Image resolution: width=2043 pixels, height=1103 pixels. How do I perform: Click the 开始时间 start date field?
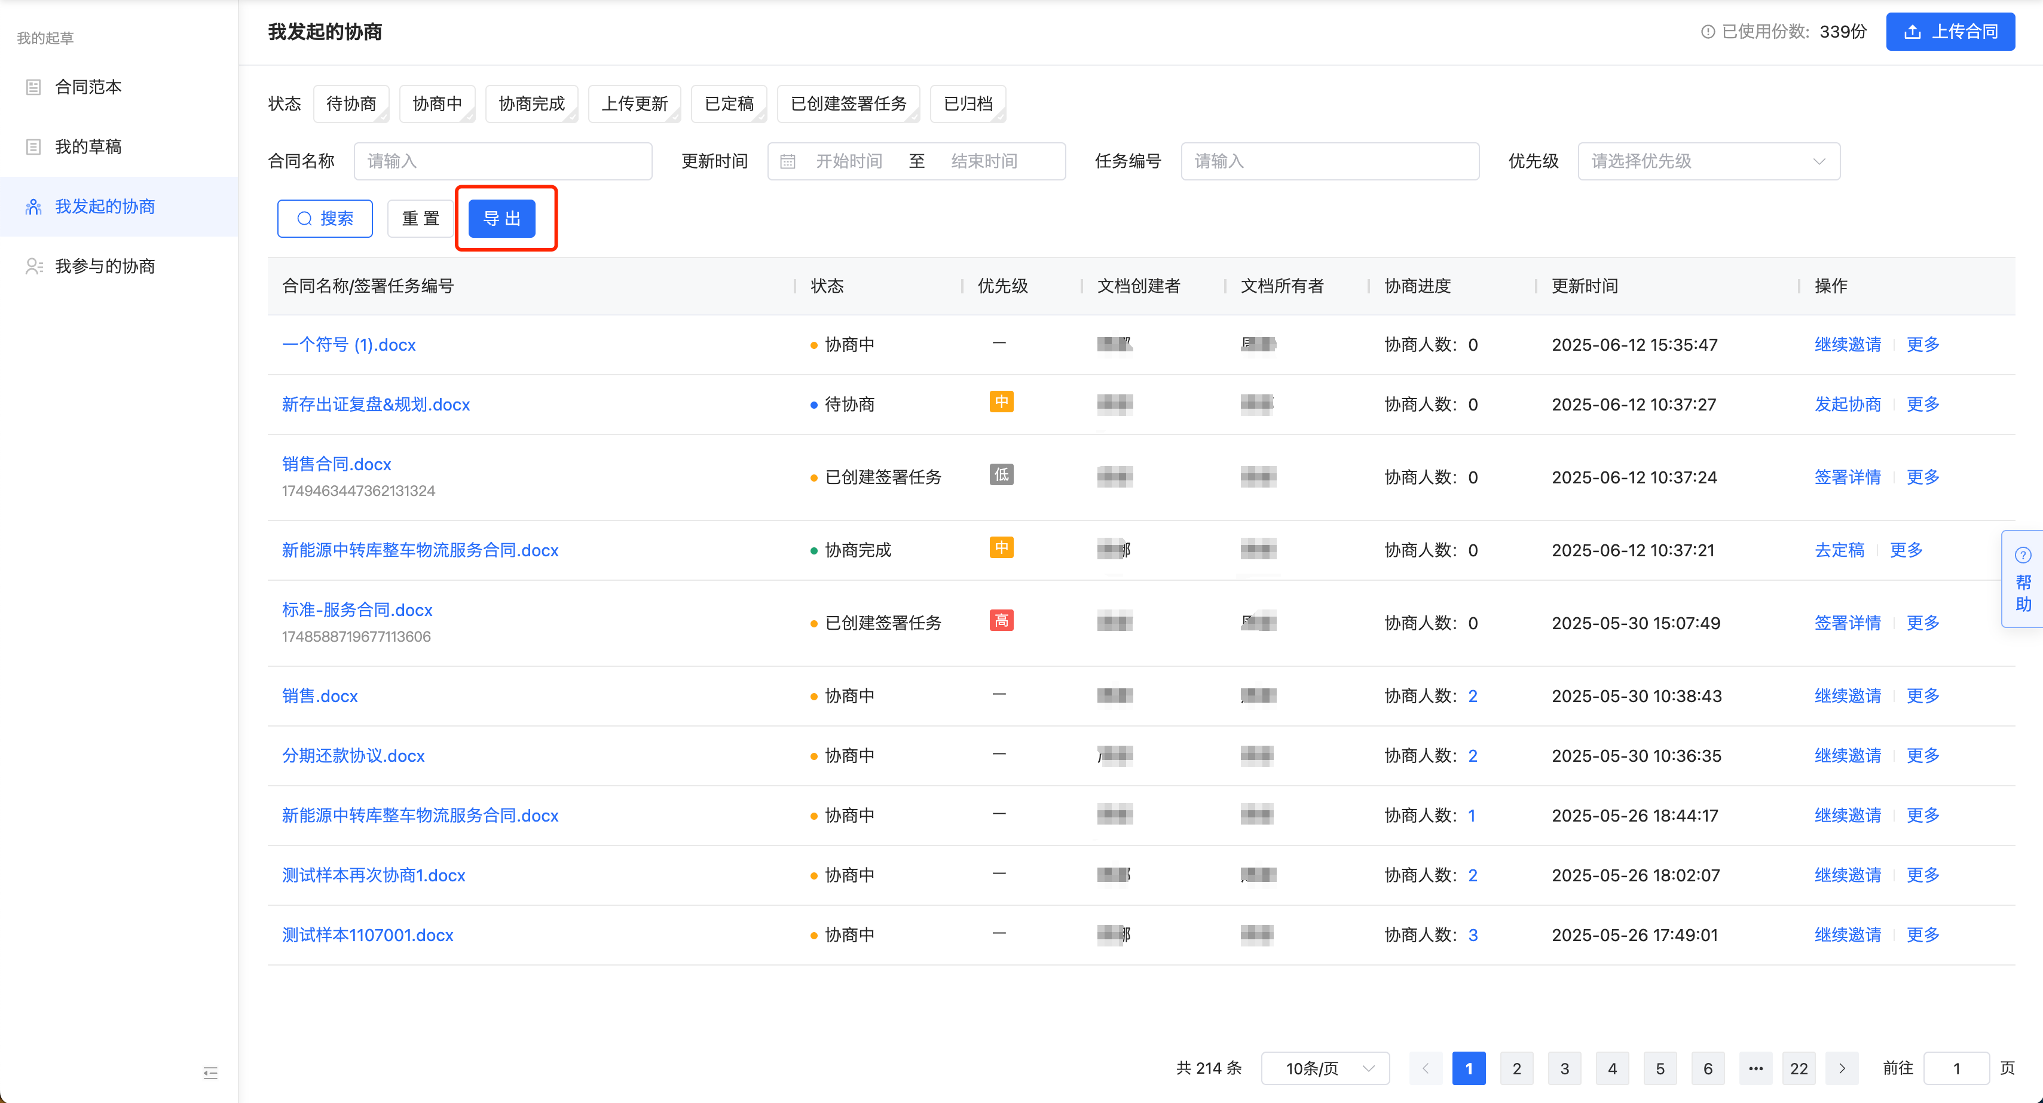[849, 162]
